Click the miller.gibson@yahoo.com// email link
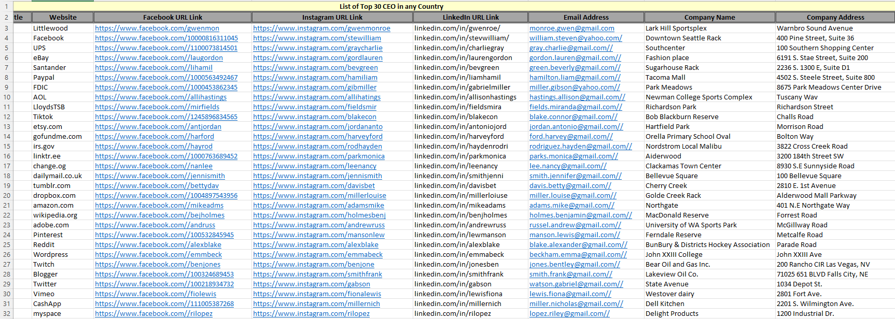This screenshot has height=319, width=895. click(575, 88)
